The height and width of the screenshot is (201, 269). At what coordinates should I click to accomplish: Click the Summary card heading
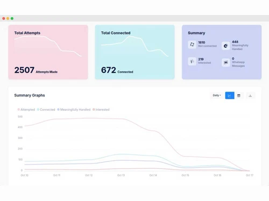click(x=196, y=33)
